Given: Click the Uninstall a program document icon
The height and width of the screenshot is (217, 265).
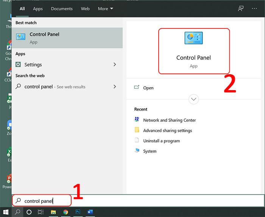Looking at the screenshot, I should tap(137, 140).
